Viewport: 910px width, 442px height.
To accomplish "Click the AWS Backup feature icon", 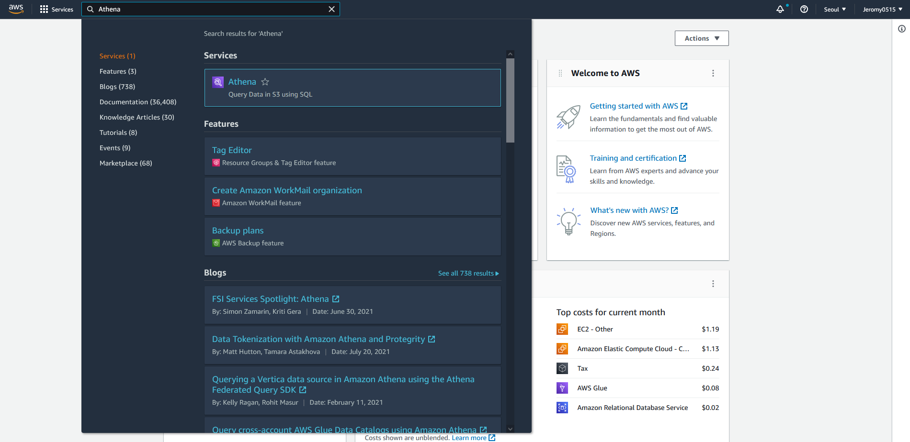I will pyautogui.click(x=216, y=243).
